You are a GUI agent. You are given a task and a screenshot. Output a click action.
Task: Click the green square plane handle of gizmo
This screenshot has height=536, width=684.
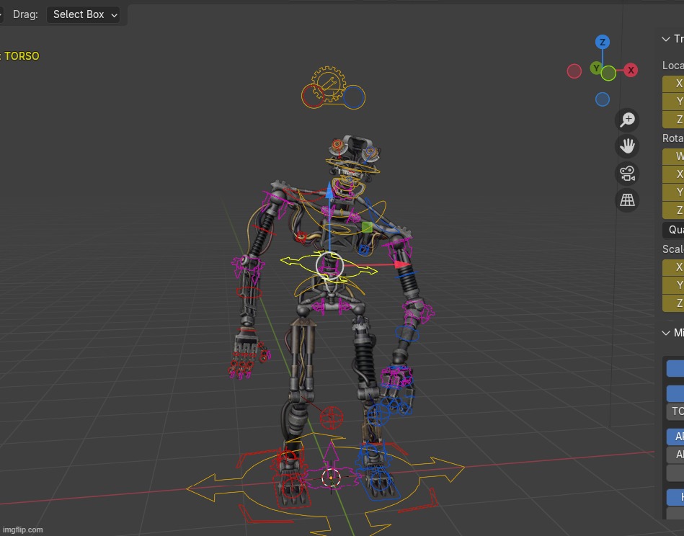tap(368, 227)
